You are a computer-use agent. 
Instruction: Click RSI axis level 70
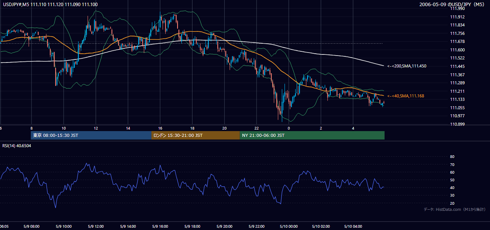pyautogui.click(x=452, y=165)
